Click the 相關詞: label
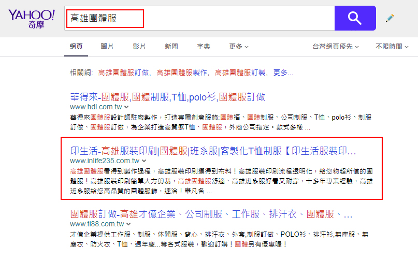The height and width of the screenshot is (260, 418). (x=81, y=73)
